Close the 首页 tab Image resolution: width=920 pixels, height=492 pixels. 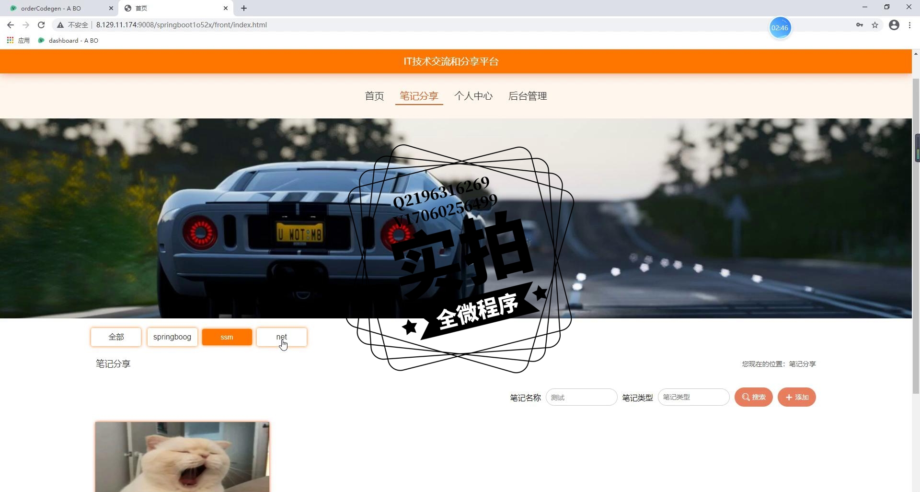pos(226,8)
